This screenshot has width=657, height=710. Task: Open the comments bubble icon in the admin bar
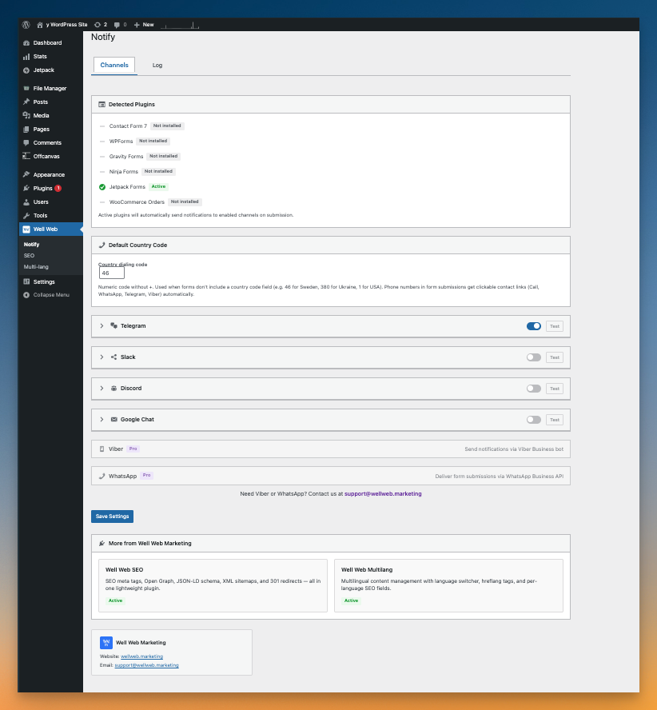pyautogui.click(x=117, y=25)
